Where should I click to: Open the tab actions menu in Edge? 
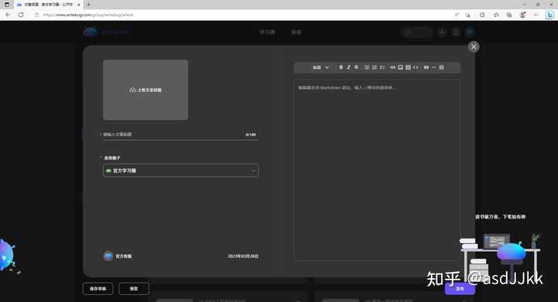coord(7,5)
